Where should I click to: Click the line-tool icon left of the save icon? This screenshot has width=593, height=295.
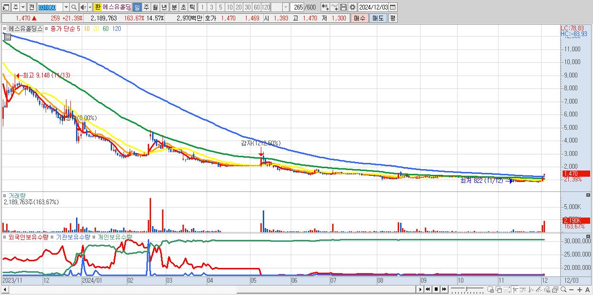tap(335, 7)
